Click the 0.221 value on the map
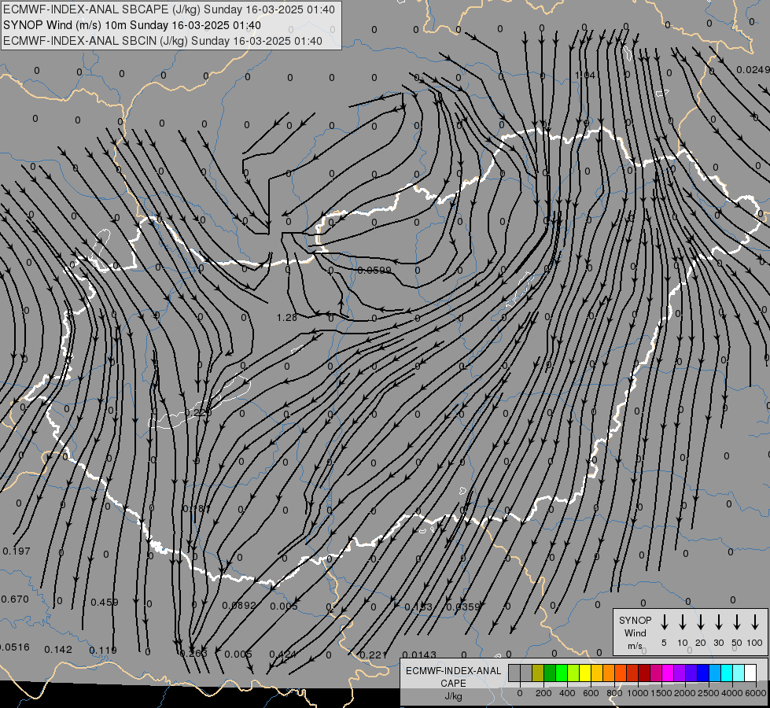Viewport: 770px width, 708px height. [374, 655]
